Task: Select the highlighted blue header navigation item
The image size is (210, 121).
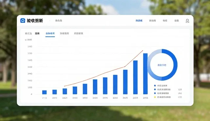Action: (139, 21)
